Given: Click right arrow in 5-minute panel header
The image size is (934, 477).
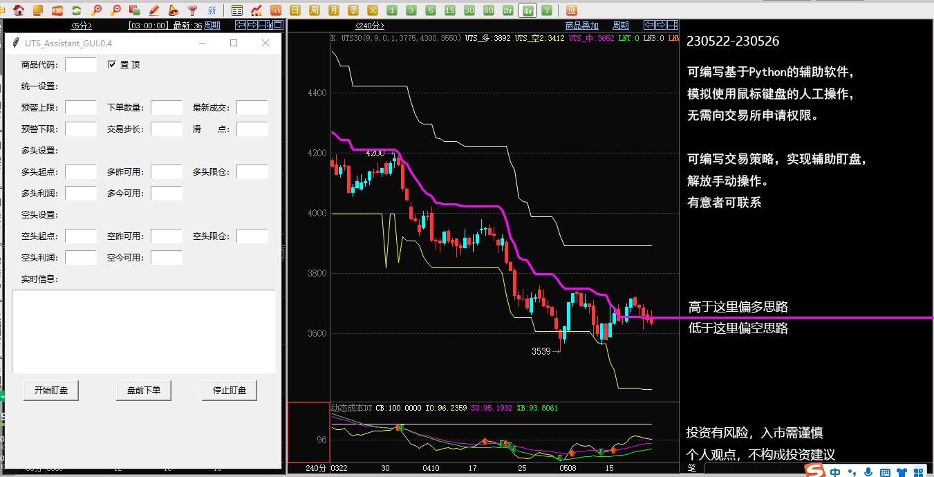Looking at the screenshot, I should tap(252, 26).
